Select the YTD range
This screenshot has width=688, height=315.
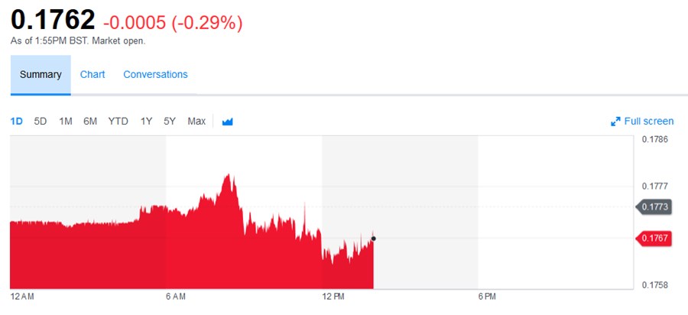tap(118, 121)
